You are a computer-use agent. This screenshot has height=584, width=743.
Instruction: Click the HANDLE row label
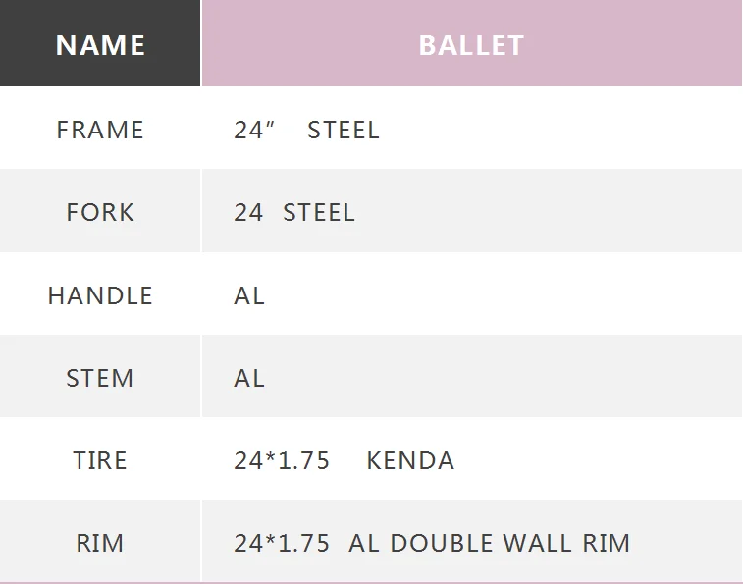coord(100,295)
